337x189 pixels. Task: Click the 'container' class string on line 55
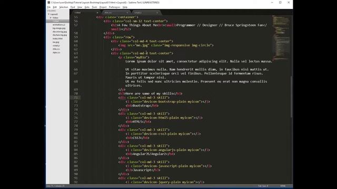coord(126,17)
